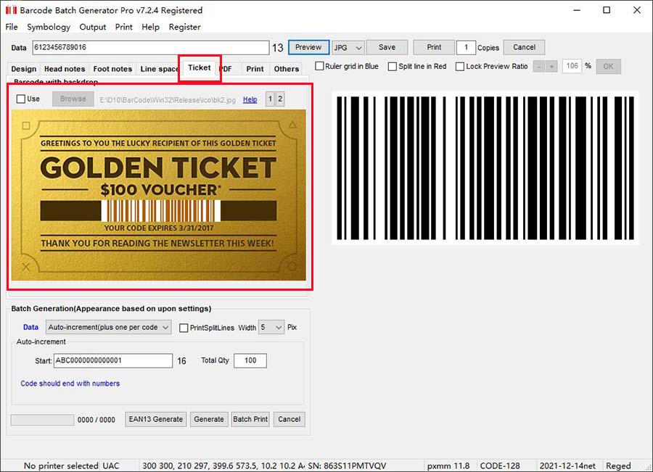Click the top Cancel button

pyautogui.click(x=524, y=47)
